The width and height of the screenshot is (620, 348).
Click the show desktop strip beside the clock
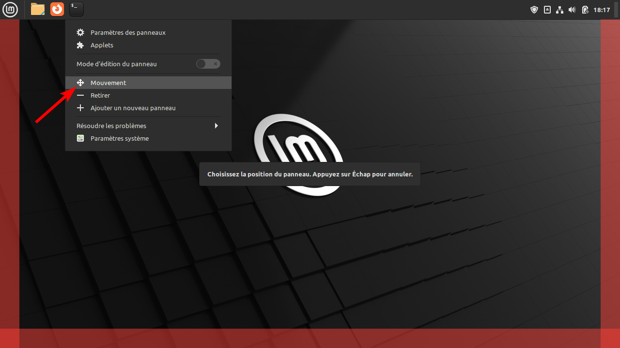point(616,10)
